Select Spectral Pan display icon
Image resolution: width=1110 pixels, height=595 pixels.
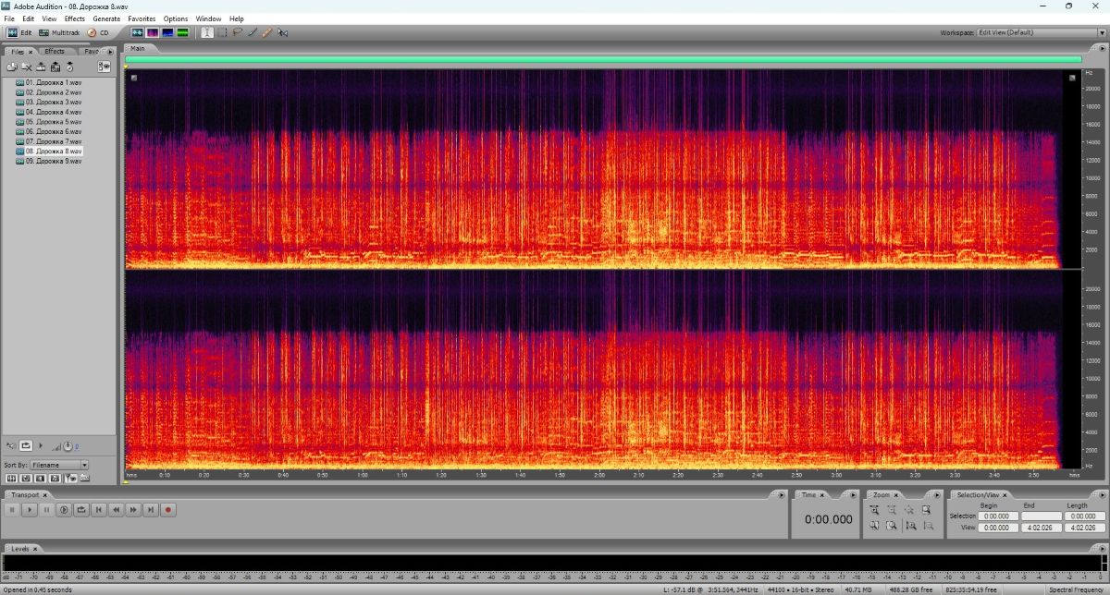click(167, 32)
